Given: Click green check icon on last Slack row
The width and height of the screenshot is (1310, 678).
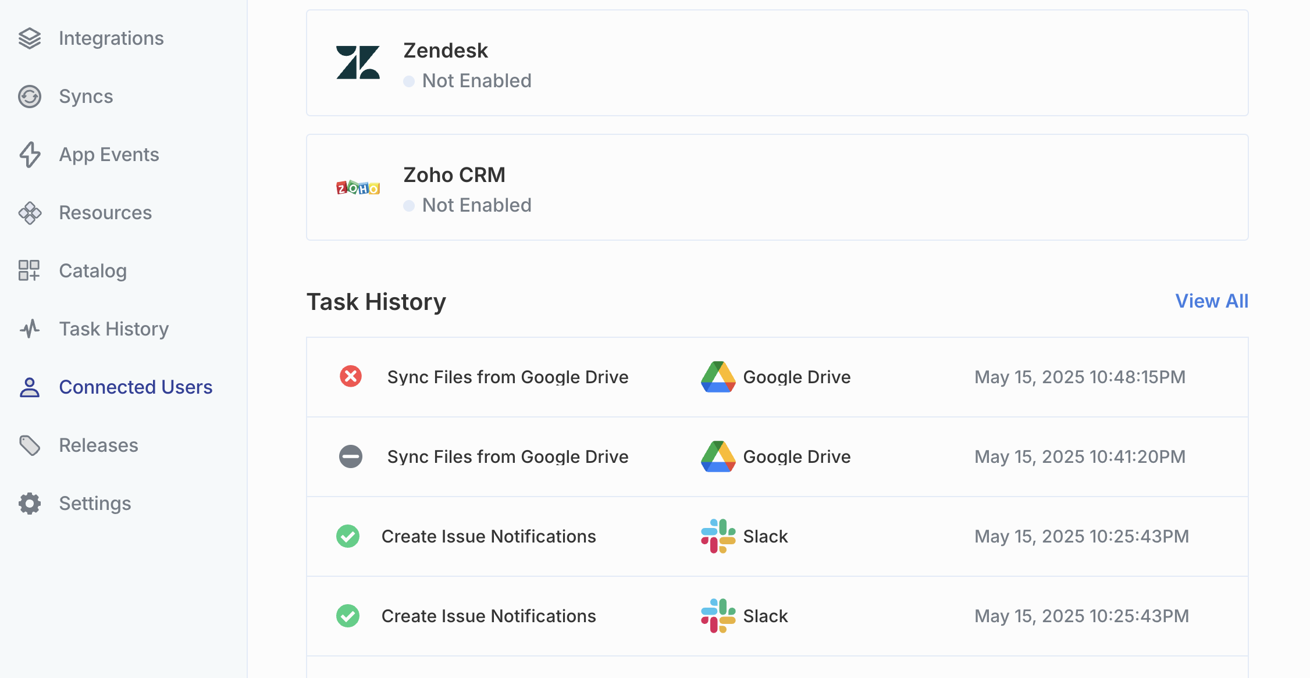Looking at the screenshot, I should 348,616.
